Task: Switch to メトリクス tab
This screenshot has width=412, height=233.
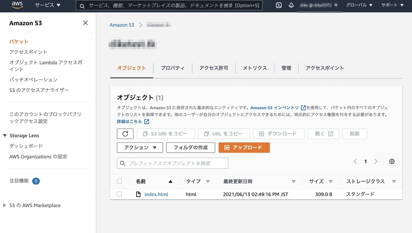Action: (x=255, y=68)
